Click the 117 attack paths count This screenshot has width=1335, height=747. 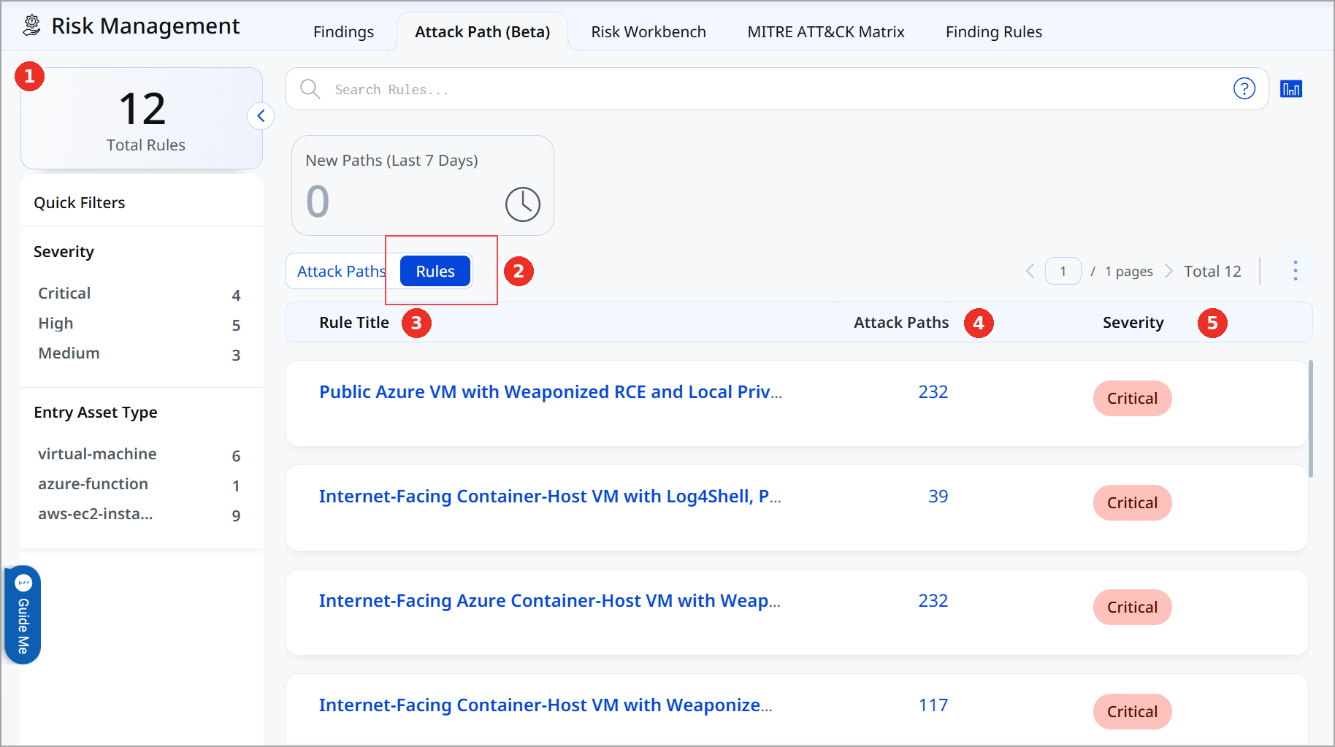pyautogui.click(x=933, y=705)
